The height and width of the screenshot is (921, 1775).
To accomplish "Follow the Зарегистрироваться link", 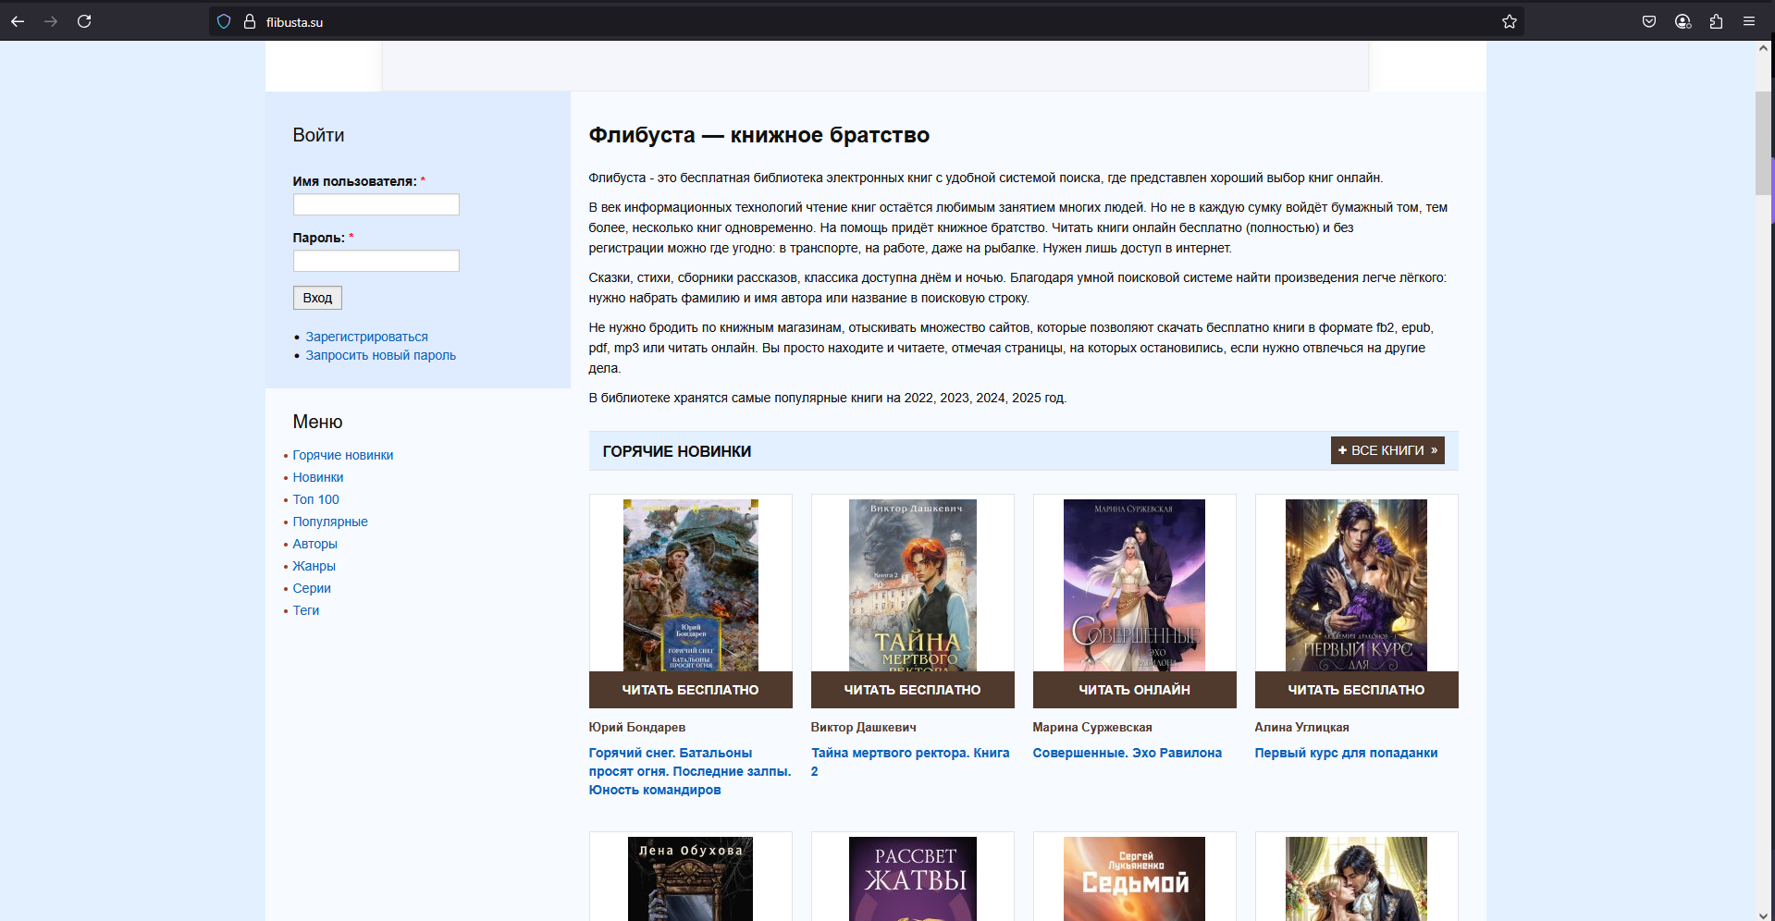I will click(x=366, y=337).
